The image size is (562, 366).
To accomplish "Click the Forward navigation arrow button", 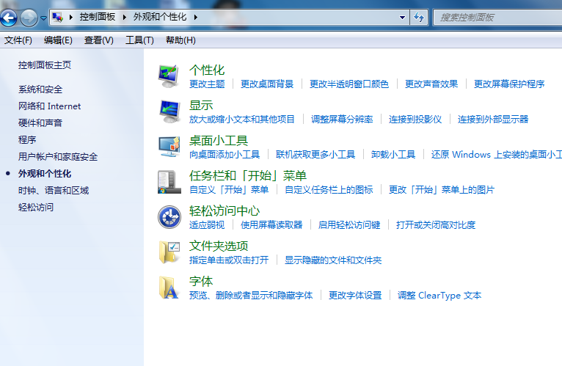I will pos(29,17).
